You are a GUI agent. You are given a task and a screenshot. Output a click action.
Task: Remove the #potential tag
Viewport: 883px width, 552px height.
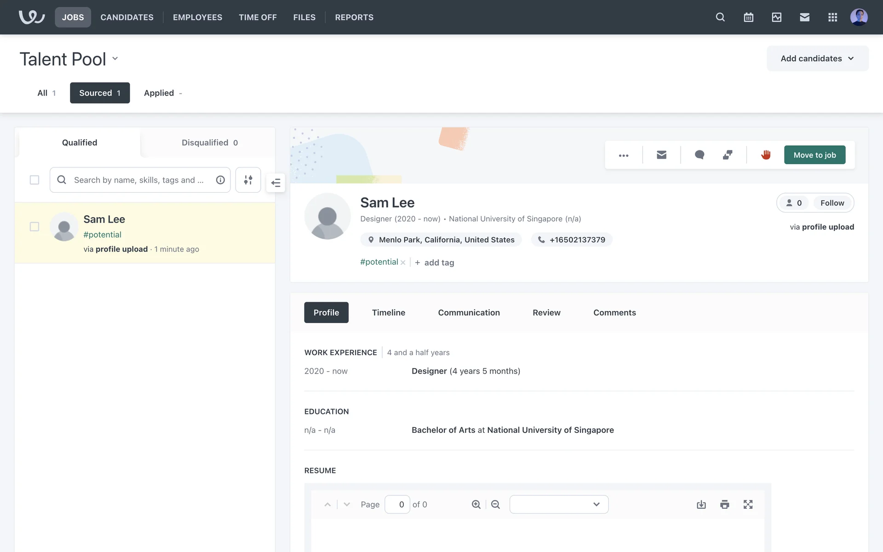pos(403,263)
